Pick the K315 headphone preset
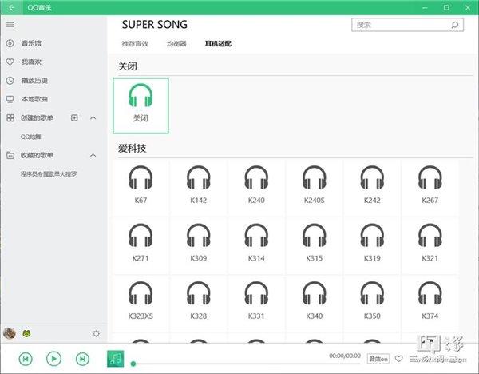The image size is (479, 374). [314, 245]
